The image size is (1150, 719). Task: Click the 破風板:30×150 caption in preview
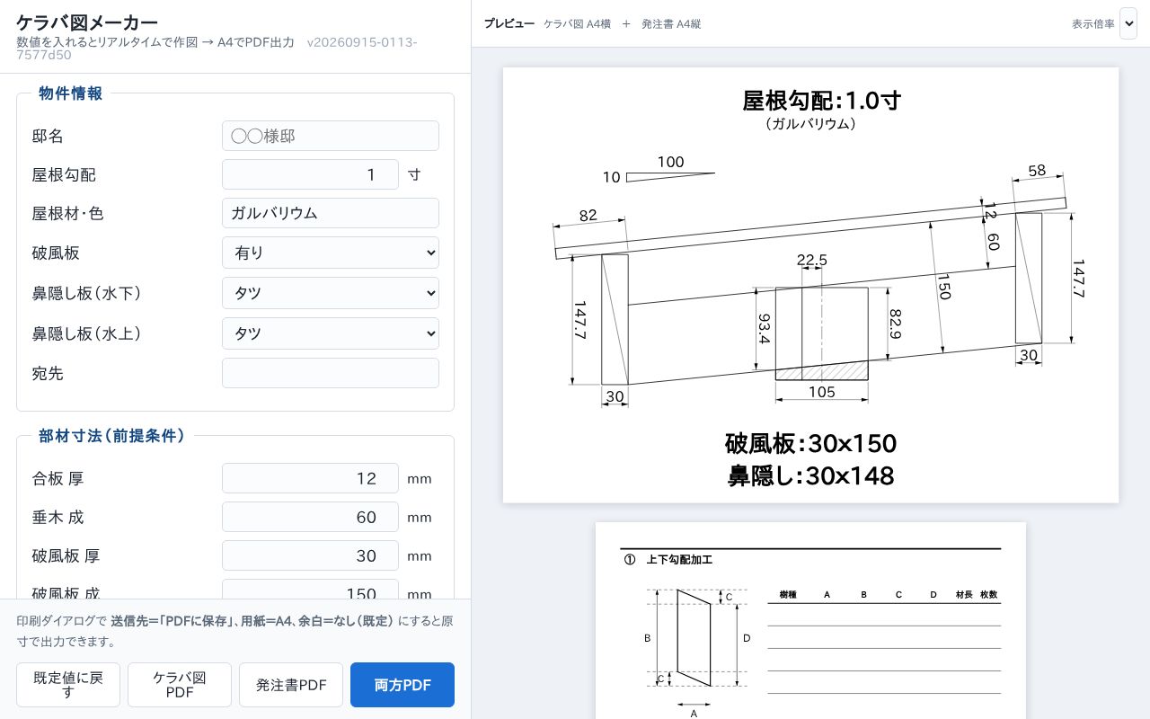click(x=810, y=443)
